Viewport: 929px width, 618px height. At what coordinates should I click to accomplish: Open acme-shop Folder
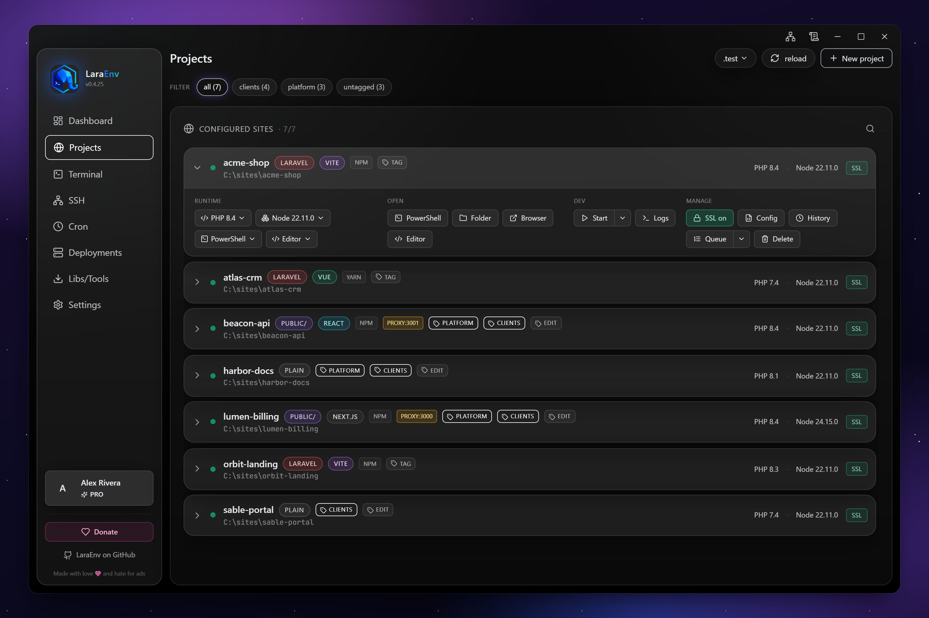point(475,218)
